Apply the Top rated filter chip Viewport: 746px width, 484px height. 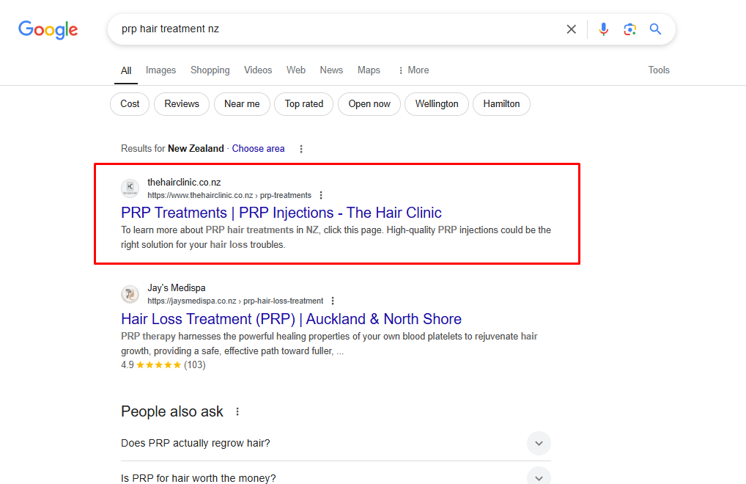click(304, 103)
